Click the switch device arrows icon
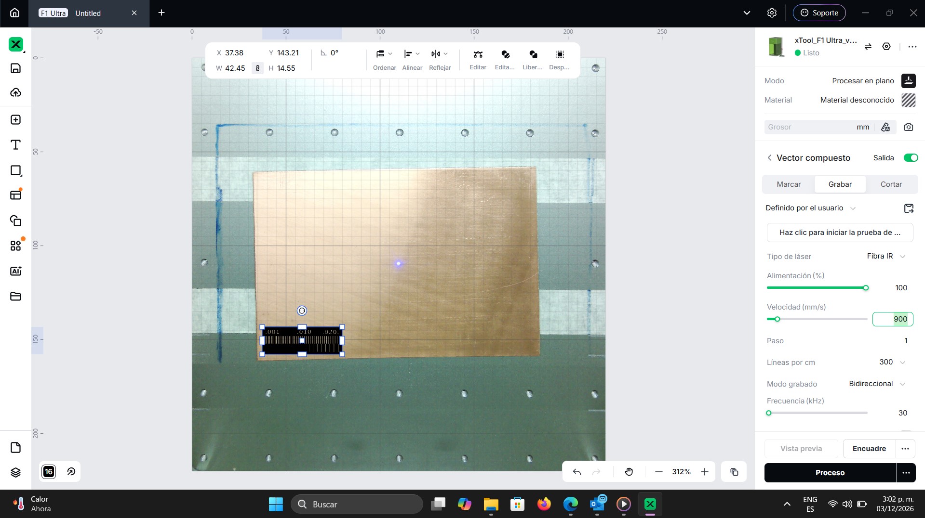The height and width of the screenshot is (518, 925). point(868,47)
